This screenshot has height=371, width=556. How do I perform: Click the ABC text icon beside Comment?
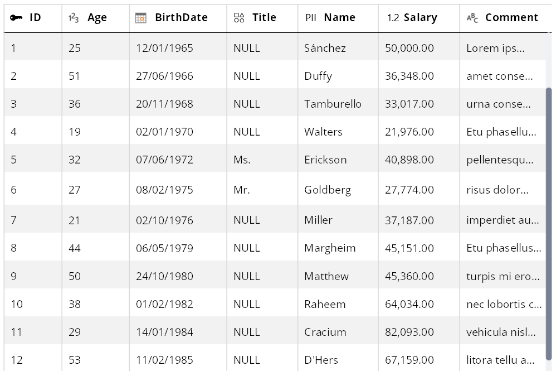tap(472, 18)
